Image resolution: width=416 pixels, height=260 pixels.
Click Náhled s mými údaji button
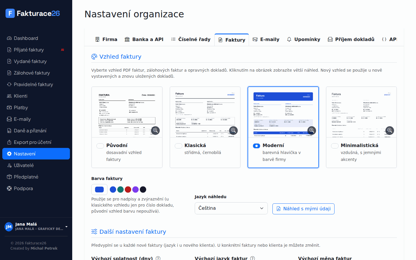tap(303, 209)
